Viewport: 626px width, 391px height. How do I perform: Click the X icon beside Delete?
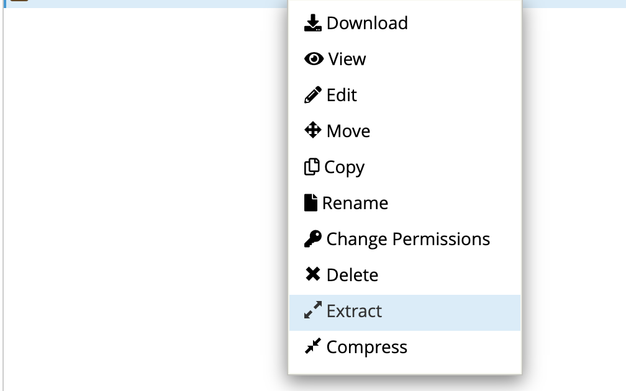point(312,274)
